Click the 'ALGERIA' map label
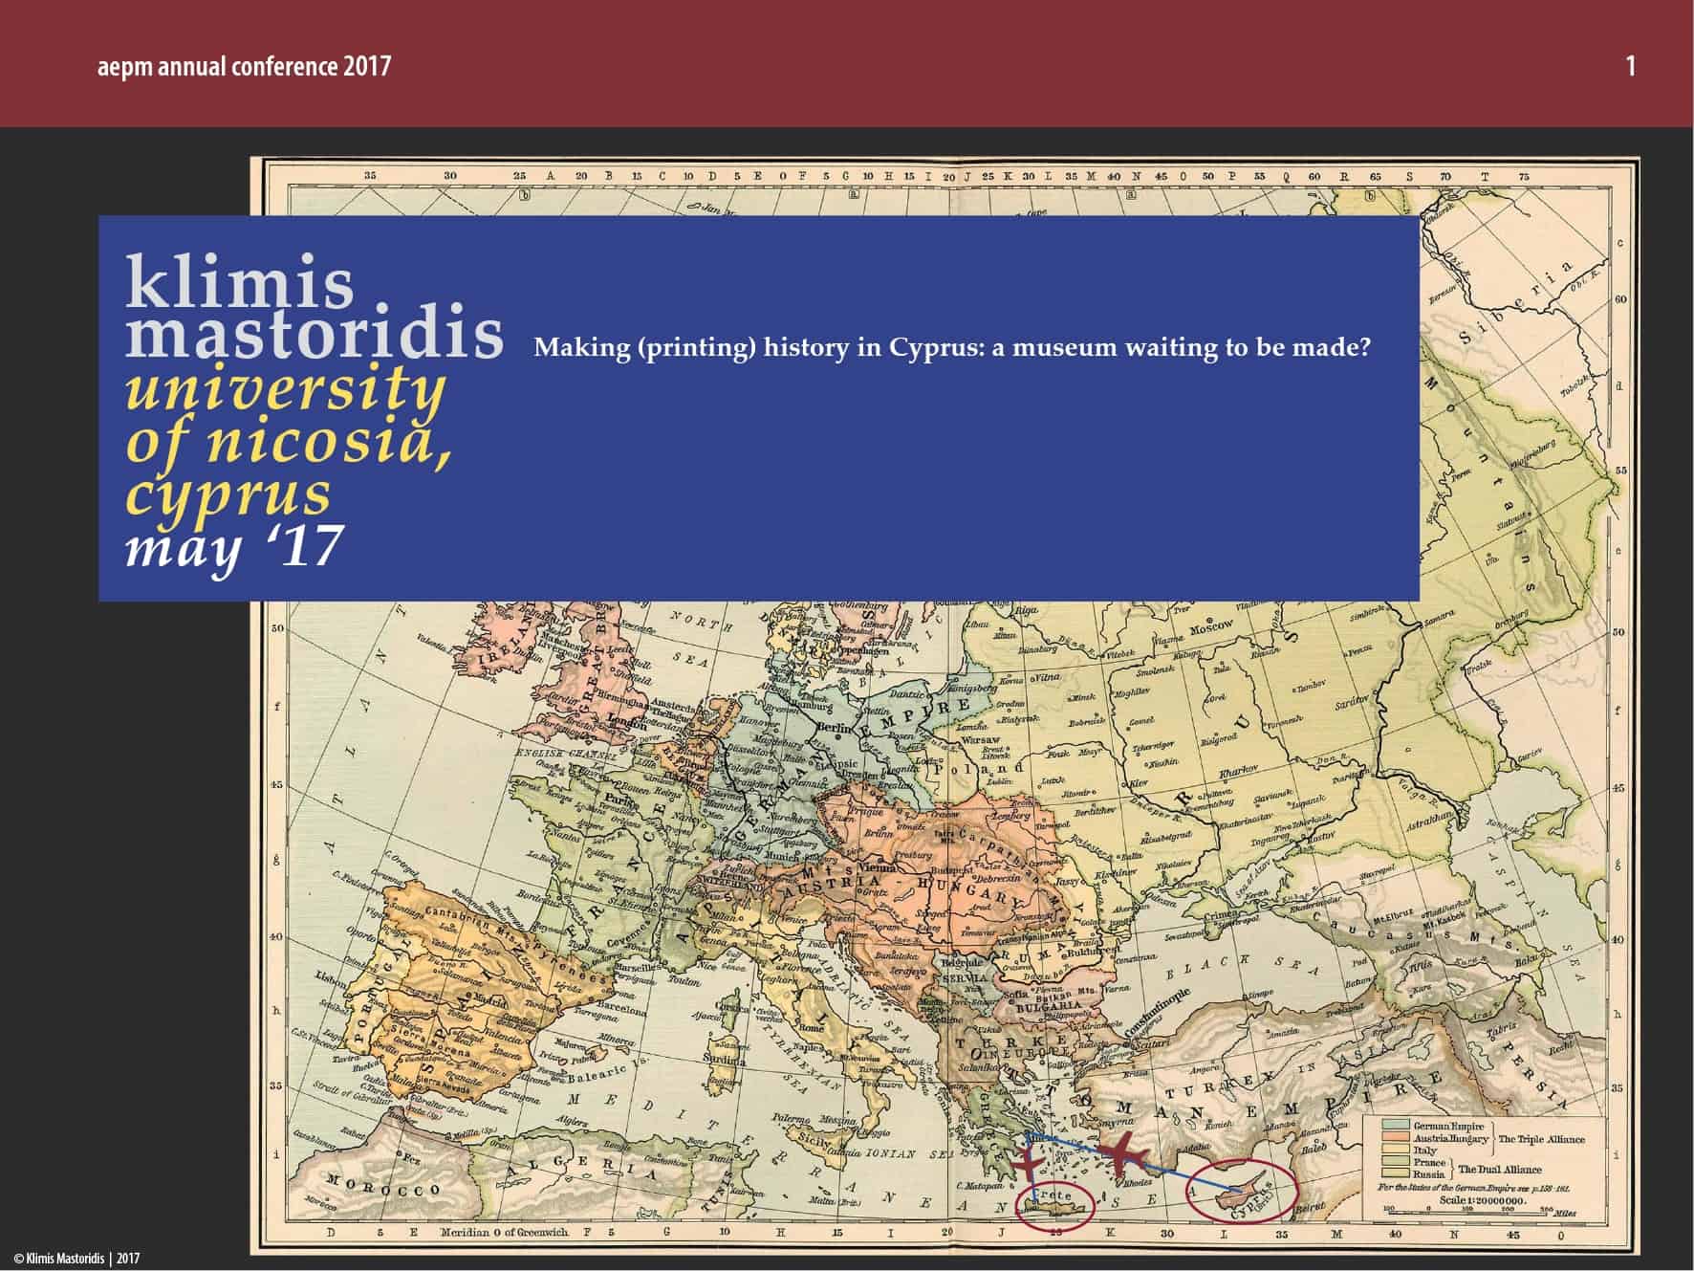 582,1168
